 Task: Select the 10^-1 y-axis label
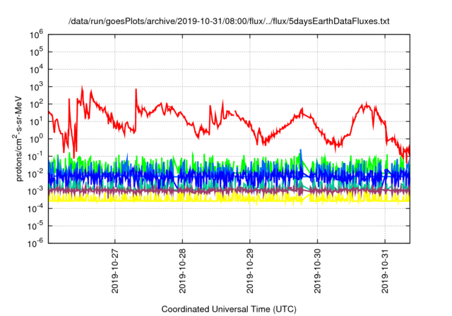36,157
